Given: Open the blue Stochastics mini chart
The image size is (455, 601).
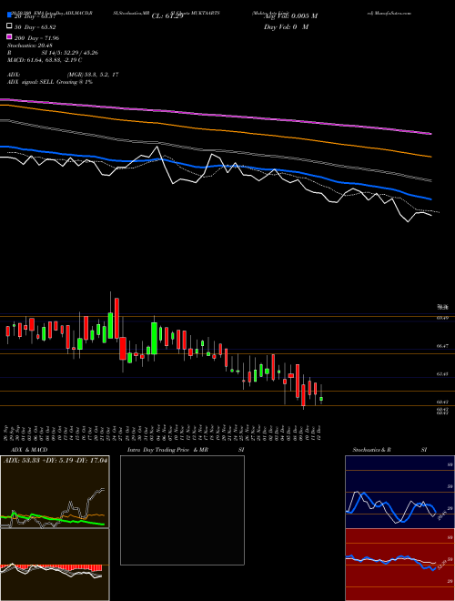Looking at the screenshot, I should pyautogui.click(x=399, y=492).
